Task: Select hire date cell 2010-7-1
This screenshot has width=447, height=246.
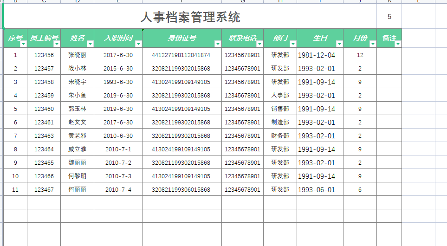Action: (x=118, y=149)
